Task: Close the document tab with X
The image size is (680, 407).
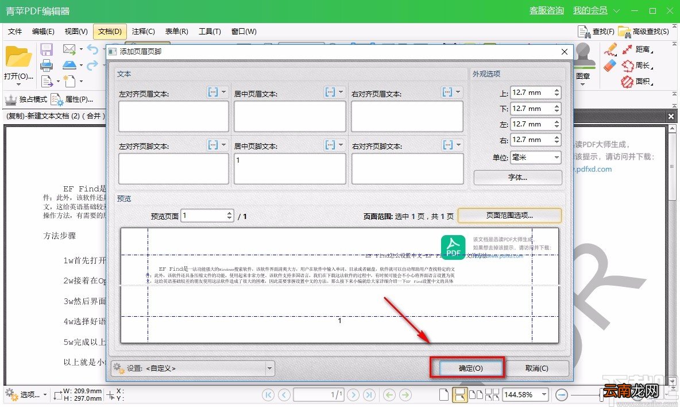Action: [x=671, y=116]
